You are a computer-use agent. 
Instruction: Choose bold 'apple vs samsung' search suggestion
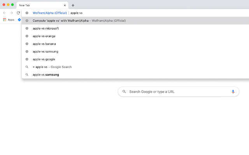click(46, 74)
